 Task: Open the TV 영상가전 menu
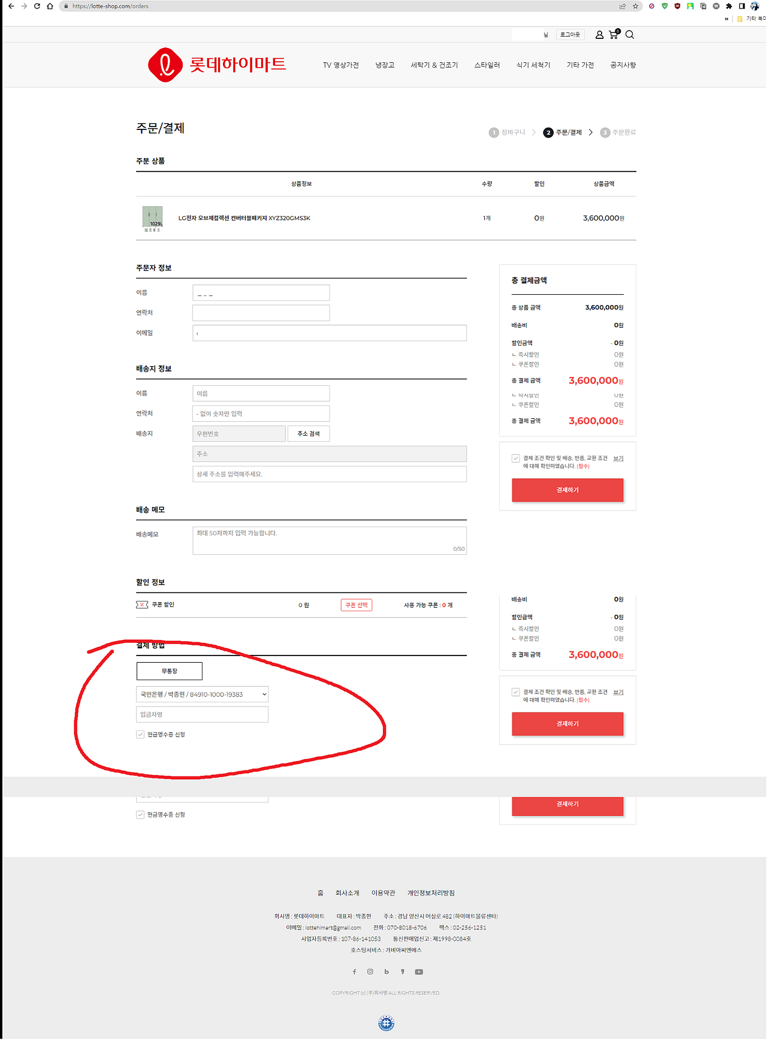pyautogui.click(x=341, y=65)
